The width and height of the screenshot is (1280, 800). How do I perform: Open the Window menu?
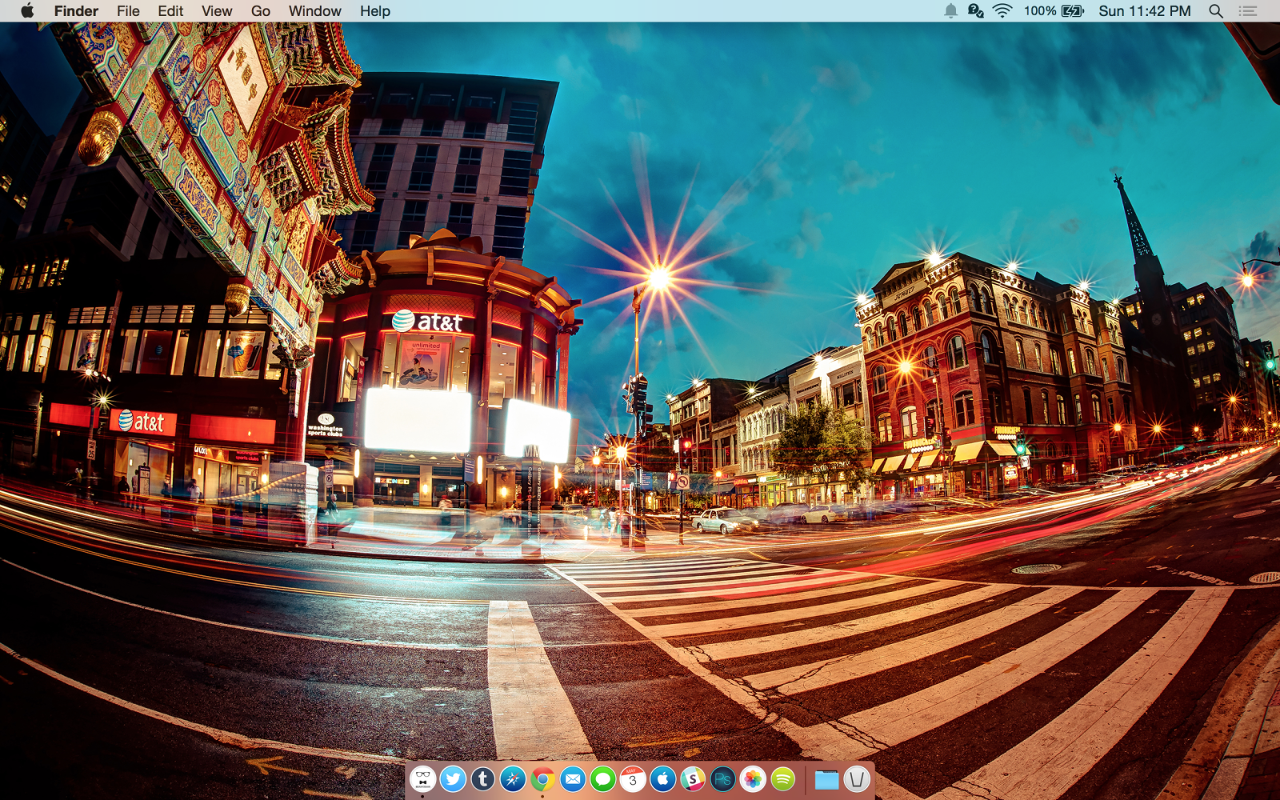pos(315,10)
